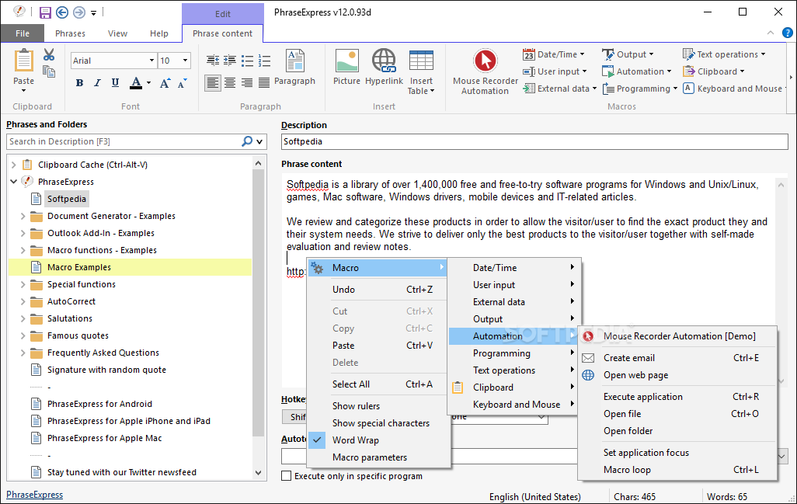797x504 pixels.
Task: Align text right
Action: pyautogui.click(x=247, y=83)
